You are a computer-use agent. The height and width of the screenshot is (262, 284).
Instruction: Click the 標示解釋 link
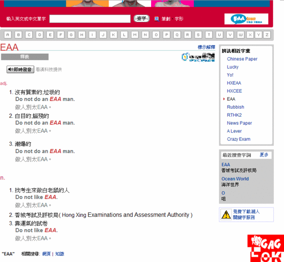tap(206, 47)
